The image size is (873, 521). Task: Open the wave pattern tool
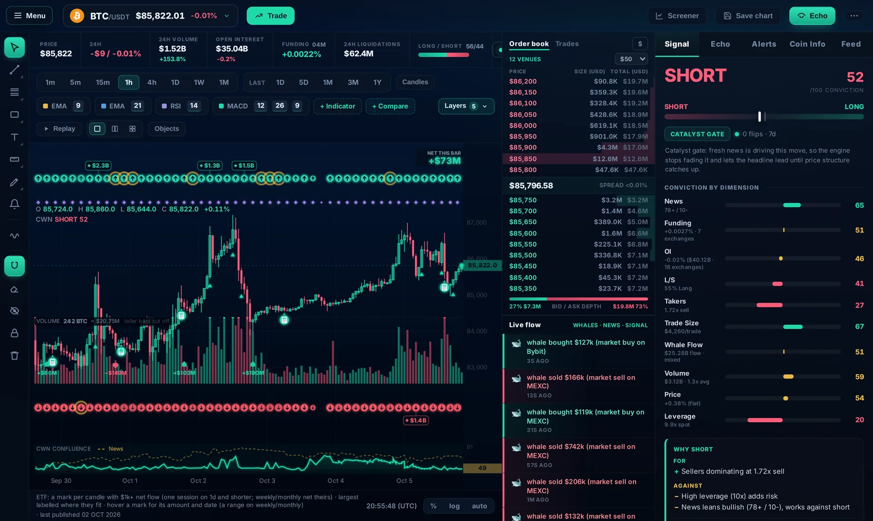coord(14,236)
